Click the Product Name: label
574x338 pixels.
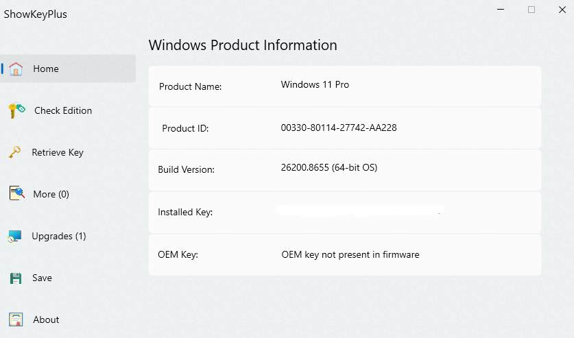click(x=191, y=86)
